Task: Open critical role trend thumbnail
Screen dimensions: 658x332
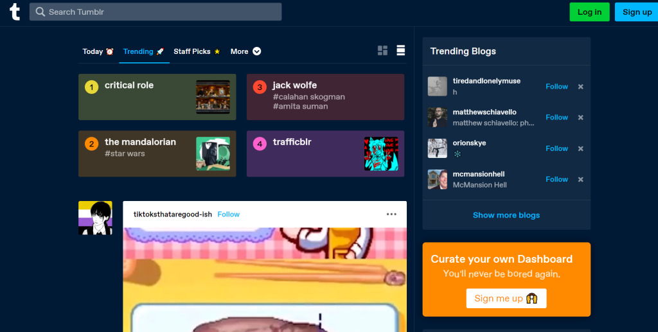Action: coord(213,97)
